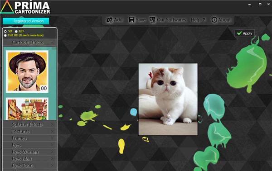Click the About info icon
Screen dimensions: 272x171
pyautogui.click(x=214, y=20)
